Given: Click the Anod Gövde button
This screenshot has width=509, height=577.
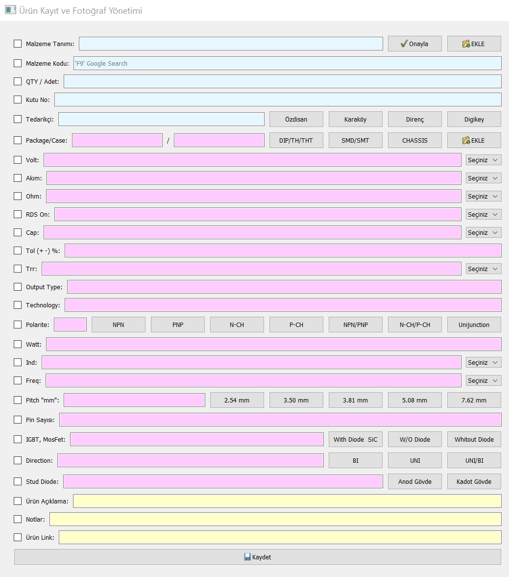Looking at the screenshot, I should tap(414, 481).
